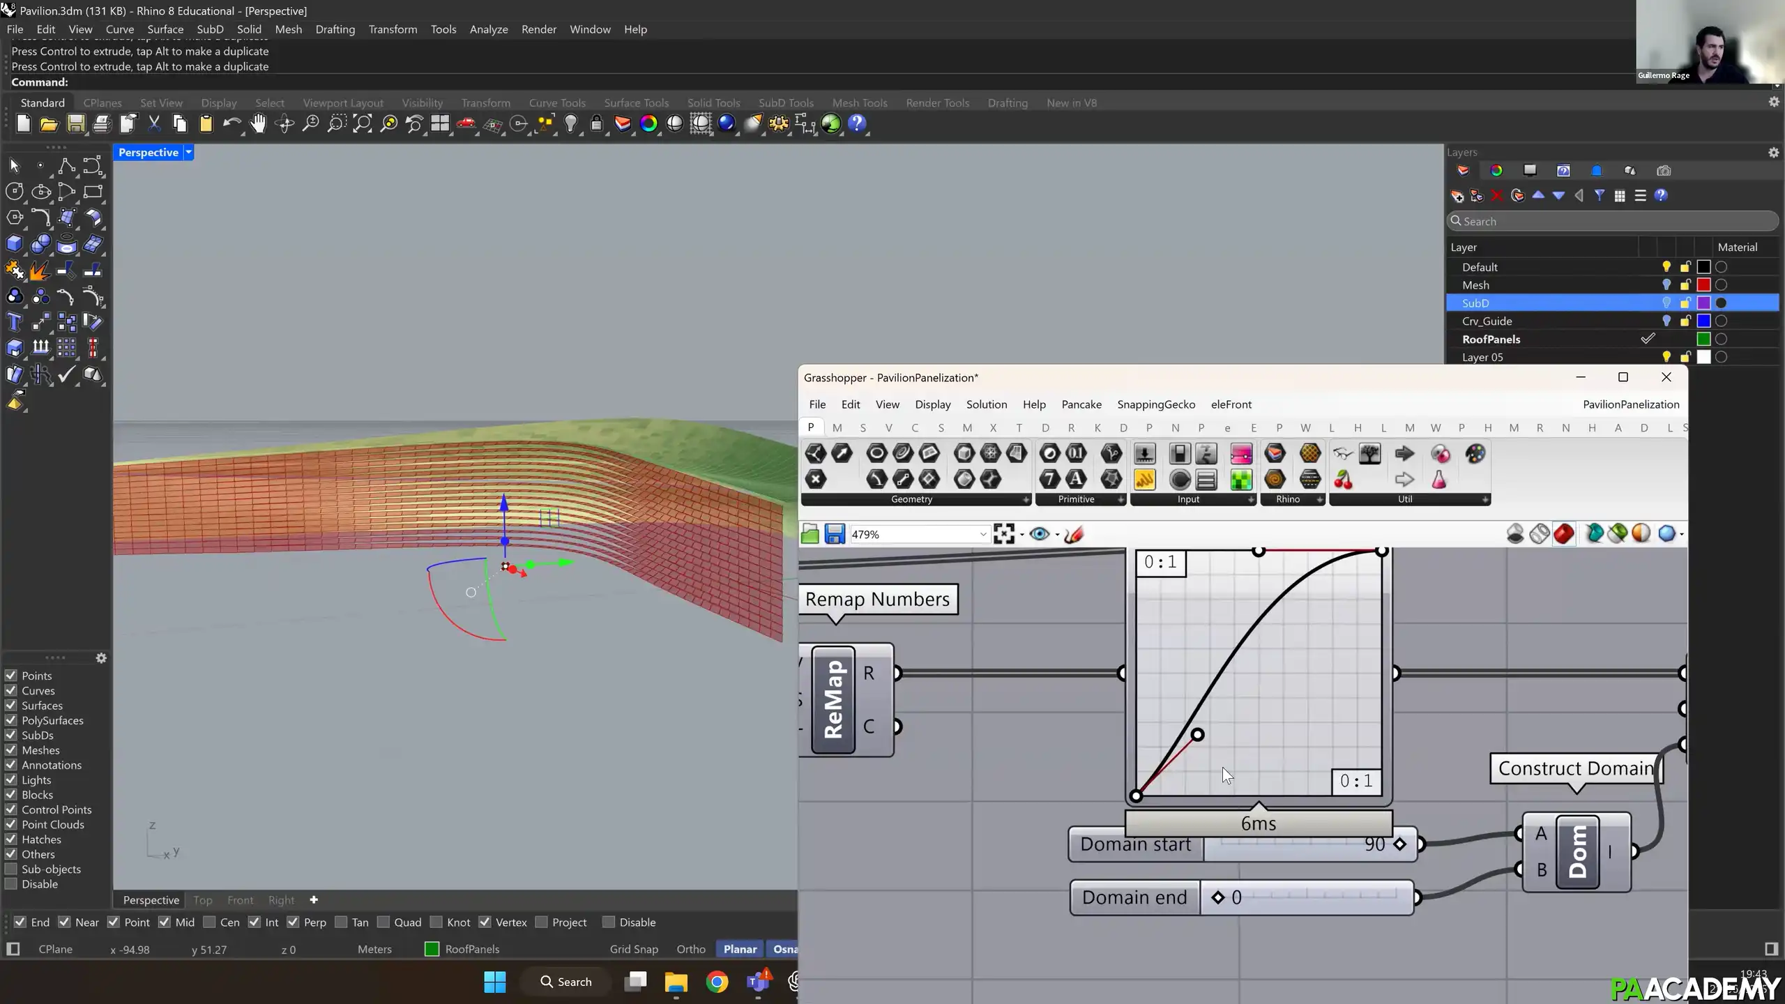
Task: Click the Grasshopper save document icon
Action: [835, 534]
